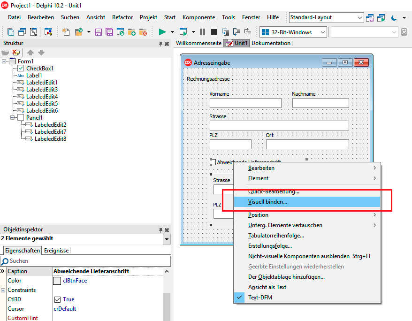Viewport: 412px width, 321px height.
Task: Click the Step over debug icon
Action: [237, 32]
